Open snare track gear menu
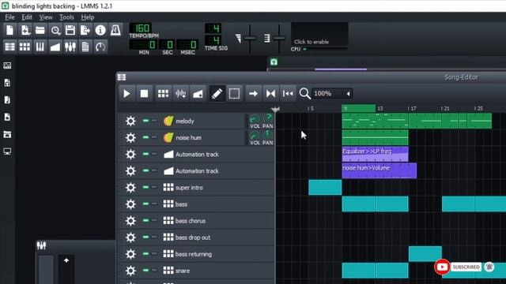The height and width of the screenshot is (284, 506). coord(130,271)
